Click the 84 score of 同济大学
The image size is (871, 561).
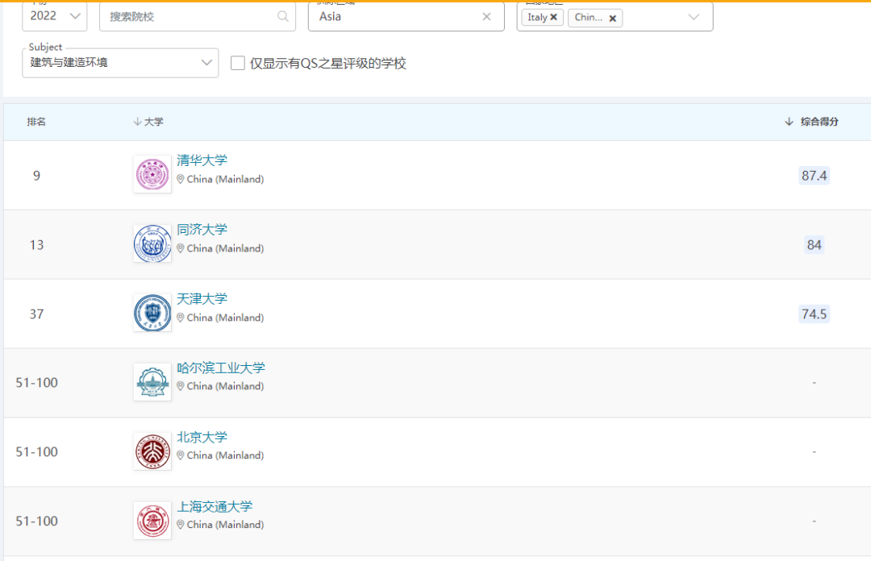tap(815, 245)
